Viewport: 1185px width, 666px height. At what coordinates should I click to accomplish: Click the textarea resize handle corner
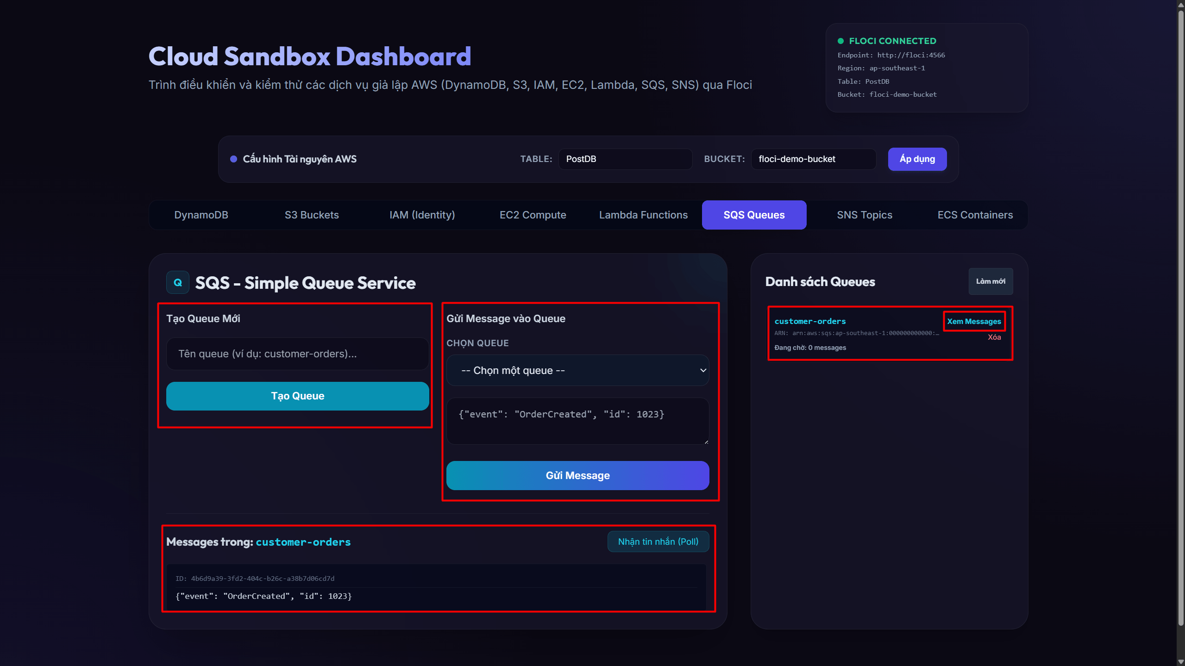[x=706, y=442]
